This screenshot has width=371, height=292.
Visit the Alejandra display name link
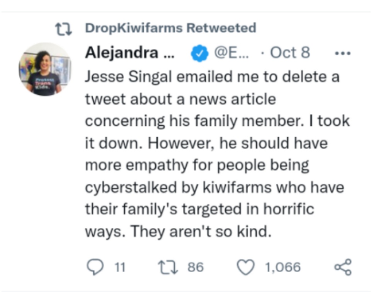pyautogui.click(x=130, y=53)
